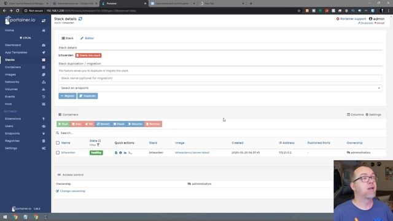Click the Remove containers button
The width and height of the screenshot is (393, 221).
(153, 124)
